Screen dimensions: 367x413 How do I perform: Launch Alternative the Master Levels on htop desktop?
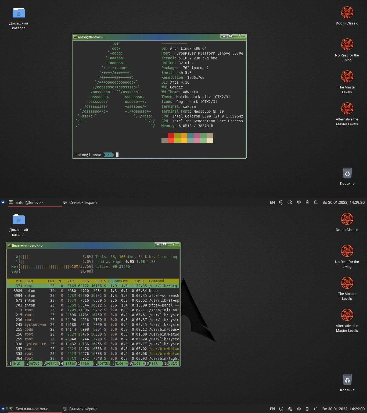(347, 321)
